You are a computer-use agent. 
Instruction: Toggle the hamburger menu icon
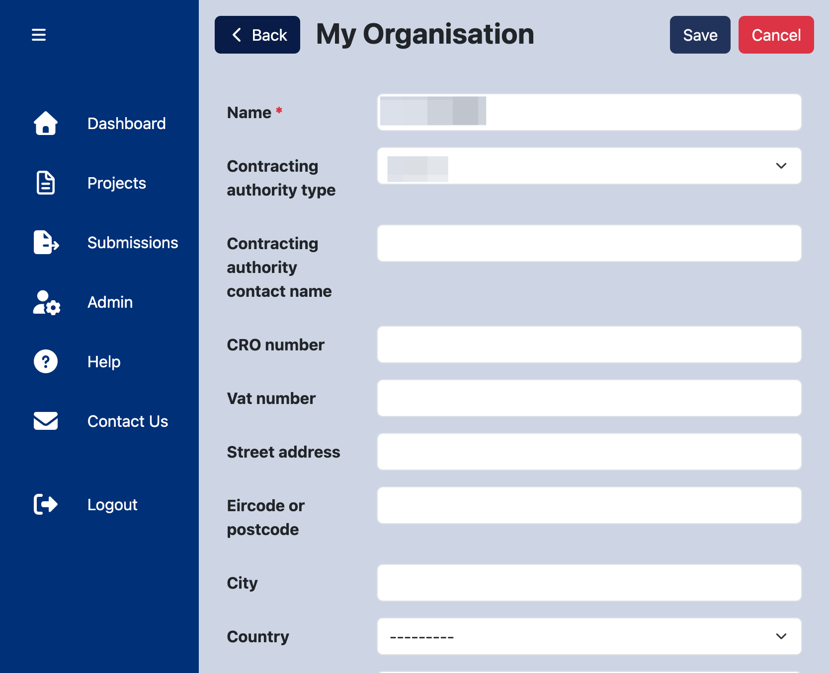coord(39,35)
